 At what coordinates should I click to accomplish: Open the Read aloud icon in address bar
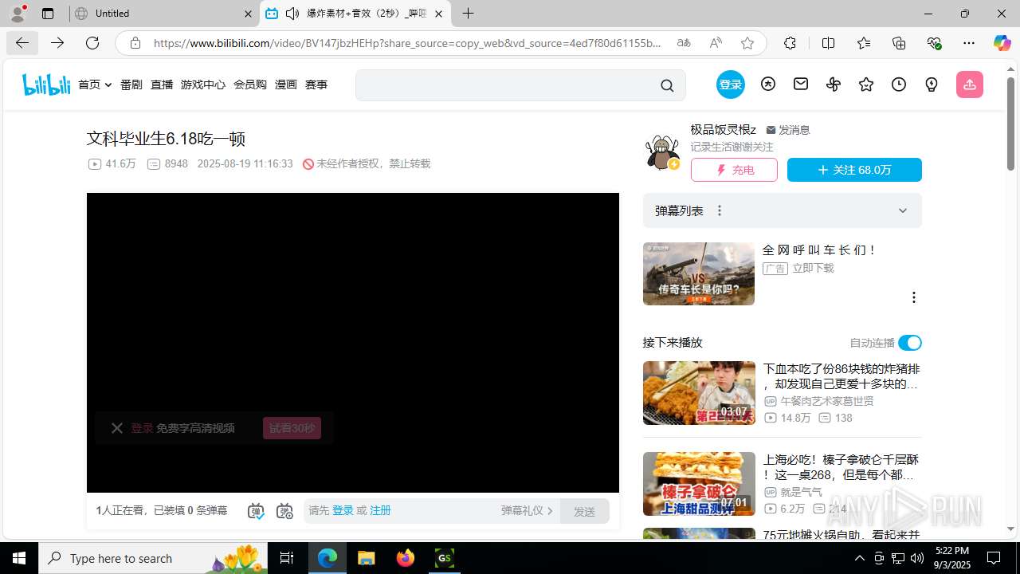[716, 43]
